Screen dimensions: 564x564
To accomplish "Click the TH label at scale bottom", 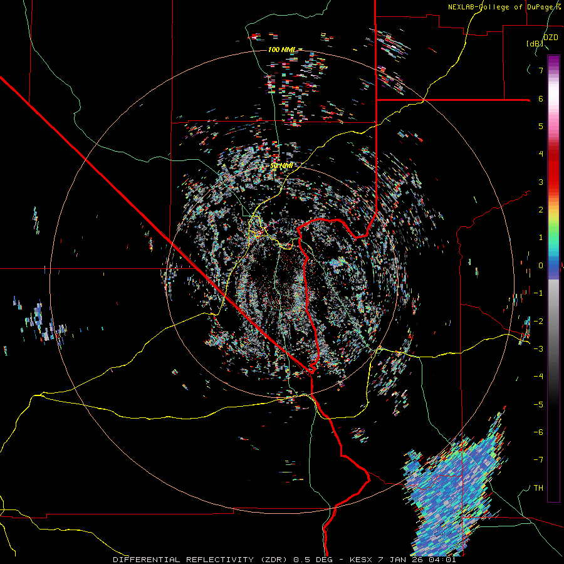I will [x=538, y=488].
